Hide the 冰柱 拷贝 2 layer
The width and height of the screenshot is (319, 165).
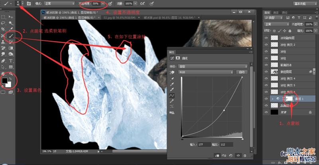(x=266, y=44)
